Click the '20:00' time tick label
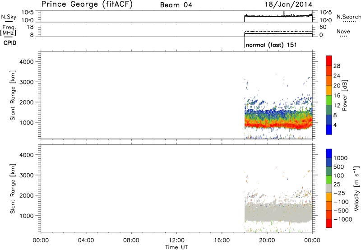 [267, 241]
